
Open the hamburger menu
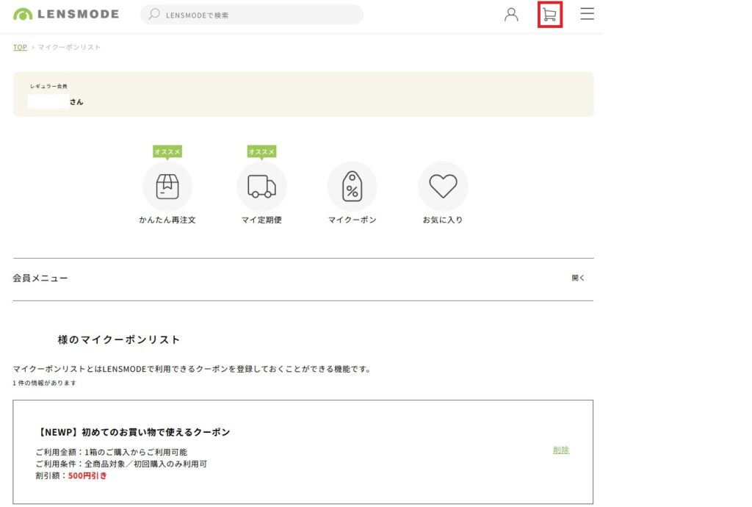(x=587, y=14)
